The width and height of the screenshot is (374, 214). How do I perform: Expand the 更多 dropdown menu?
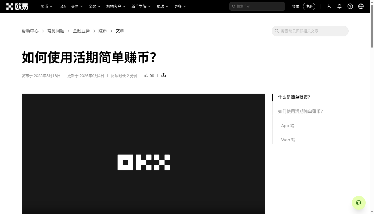point(180,6)
